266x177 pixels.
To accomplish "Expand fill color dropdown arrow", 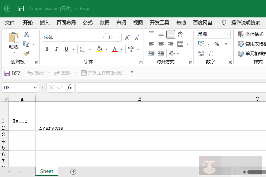I will 106,49.
